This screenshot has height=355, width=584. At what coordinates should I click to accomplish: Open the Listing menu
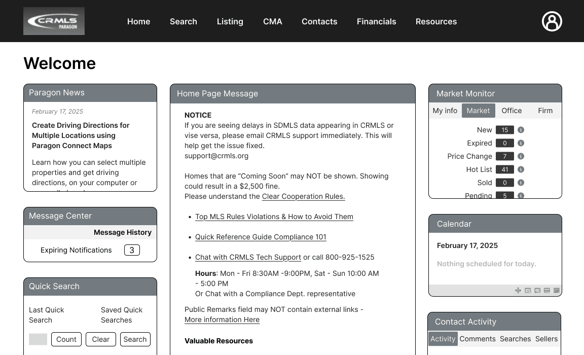pos(230,22)
